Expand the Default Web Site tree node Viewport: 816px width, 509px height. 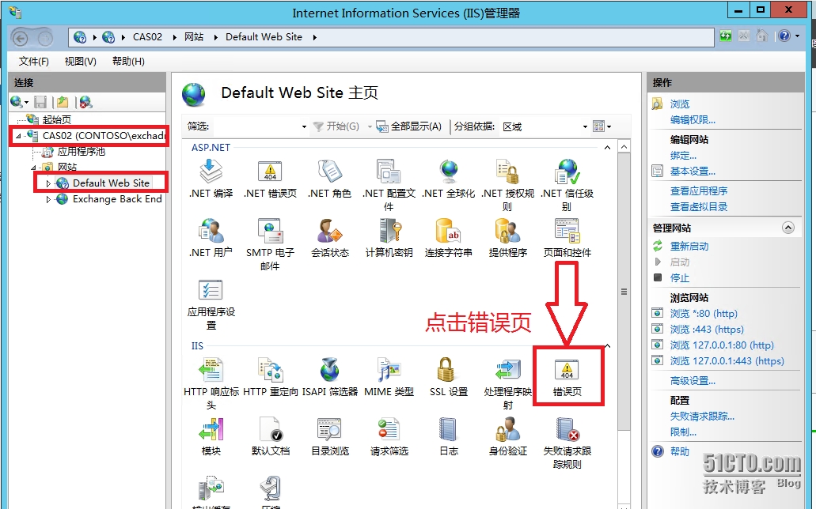coord(48,183)
